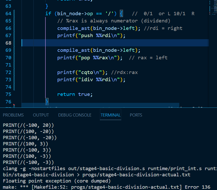Click "return true;" on line 75
This screenshot has height=190, width=217.
[75, 94]
